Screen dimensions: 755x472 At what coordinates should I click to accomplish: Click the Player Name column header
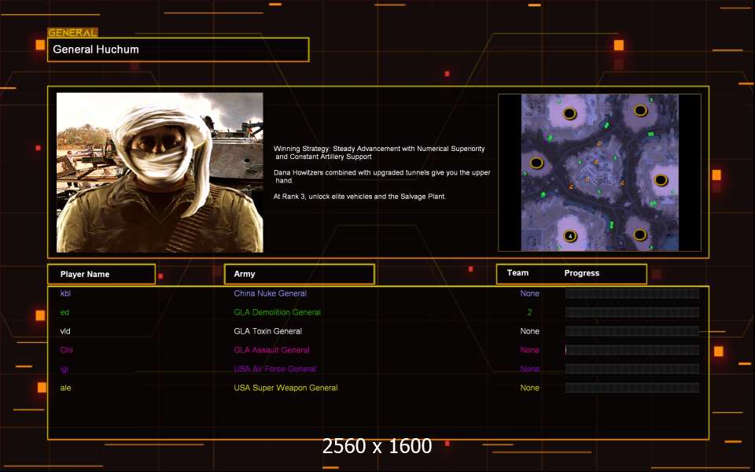coord(101,274)
